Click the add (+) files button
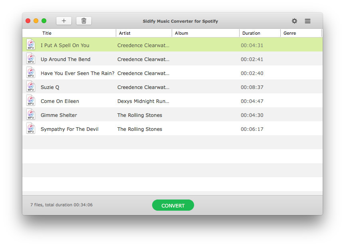Viewport: 345px width, 247px height. pyautogui.click(x=64, y=21)
